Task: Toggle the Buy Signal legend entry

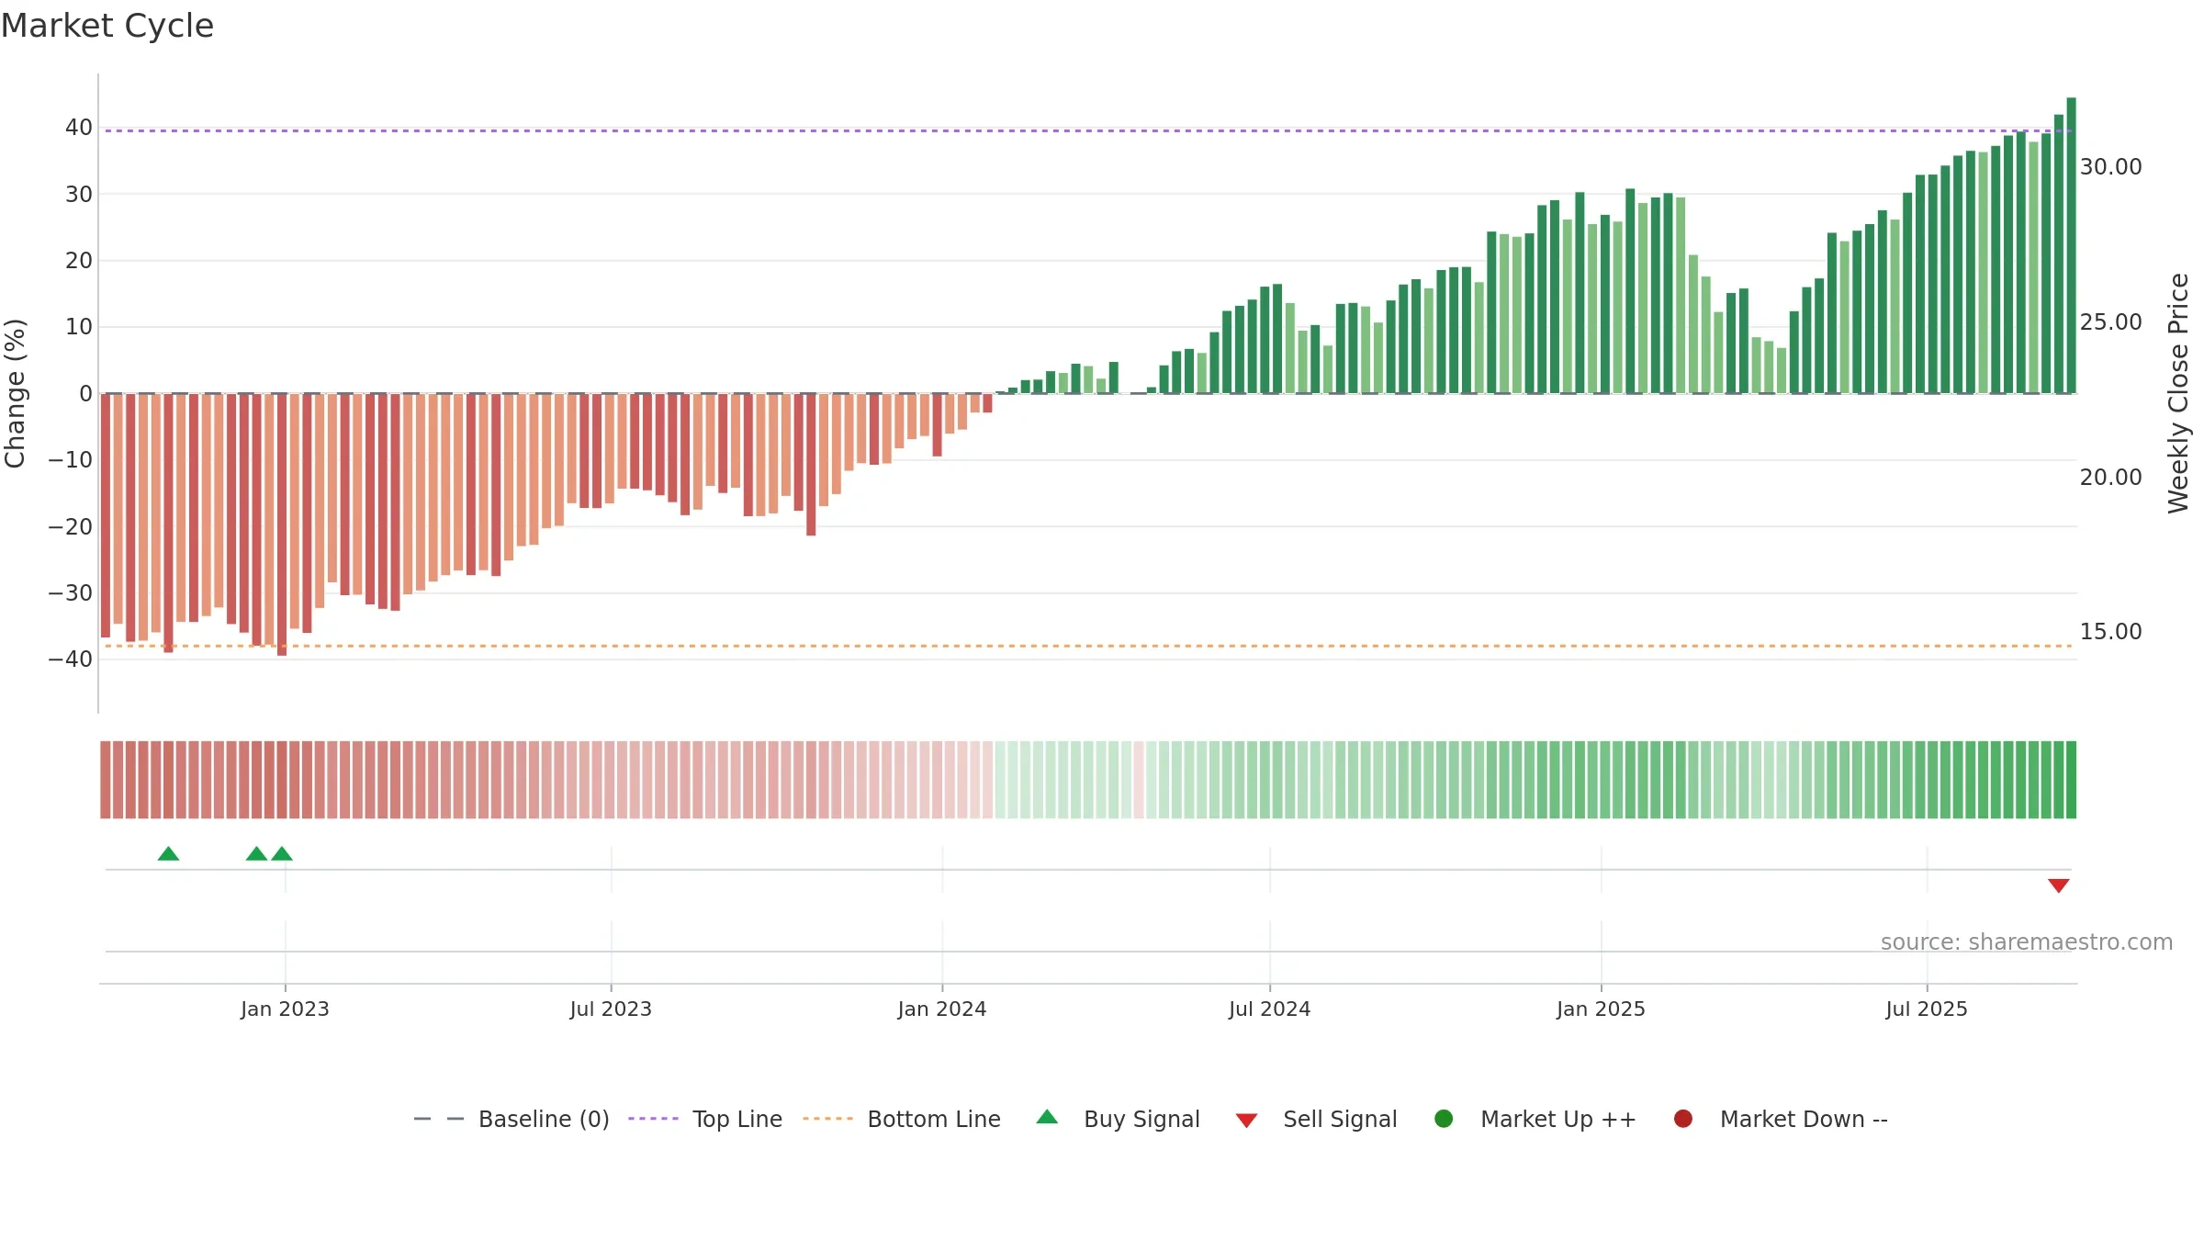Action: click(1118, 1119)
